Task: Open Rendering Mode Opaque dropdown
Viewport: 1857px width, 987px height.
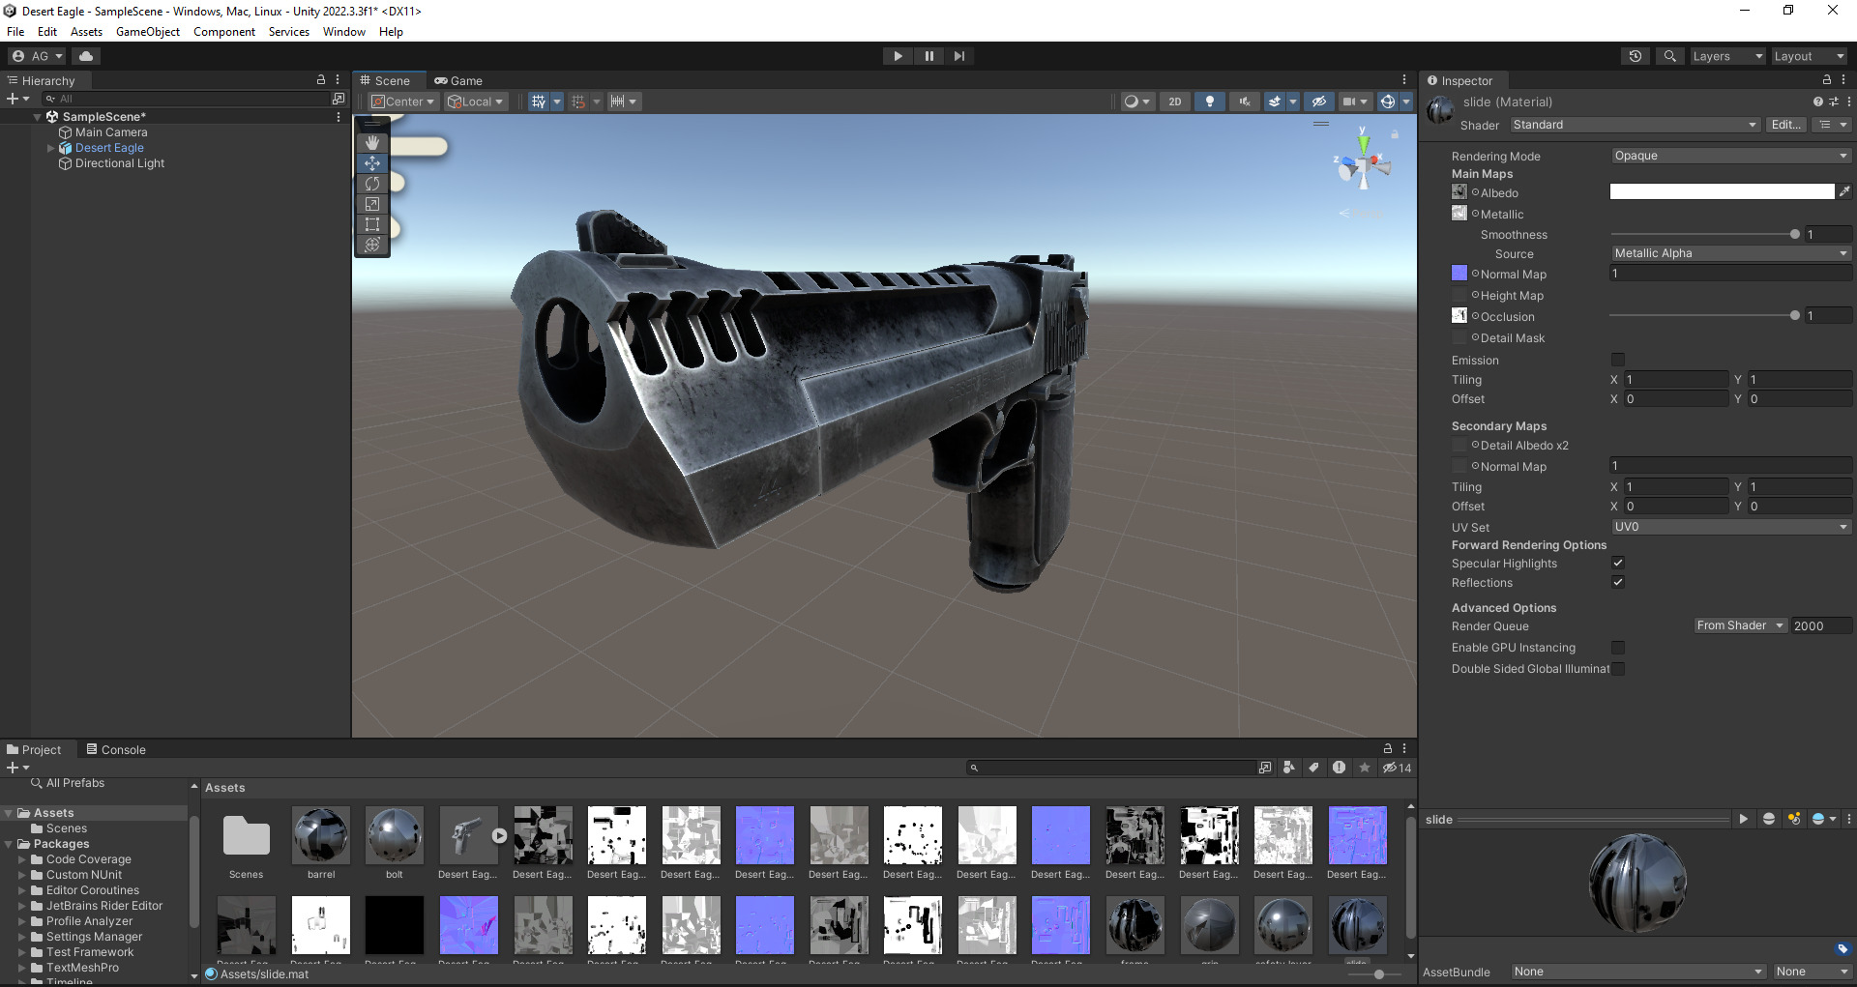Action: click(x=1730, y=156)
